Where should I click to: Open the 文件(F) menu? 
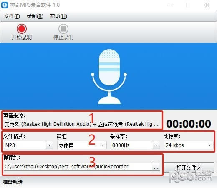point(12,16)
